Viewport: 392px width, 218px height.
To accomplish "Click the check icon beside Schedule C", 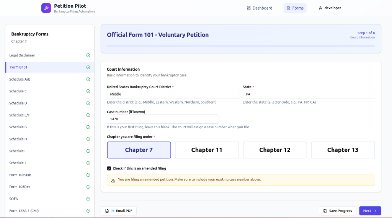I will coord(88,91).
